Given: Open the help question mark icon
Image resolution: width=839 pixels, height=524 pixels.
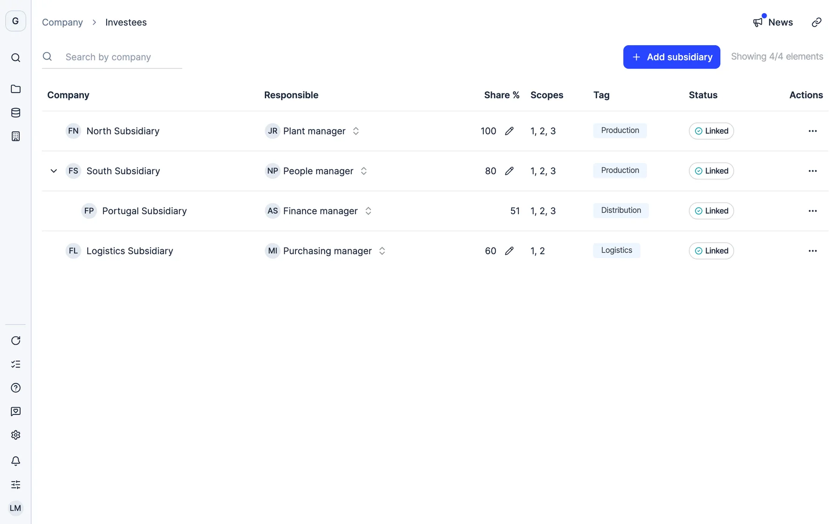Looking at the screenshot, I should click(x=15, y=388).
